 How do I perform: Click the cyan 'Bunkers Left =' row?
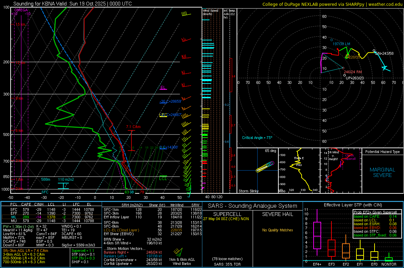(x=133, y=256)
